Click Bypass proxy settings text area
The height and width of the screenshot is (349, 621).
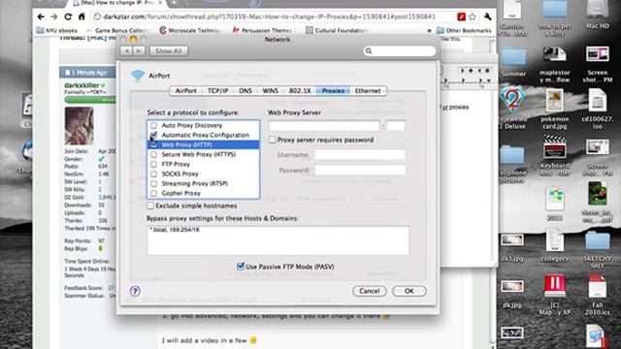278,240
